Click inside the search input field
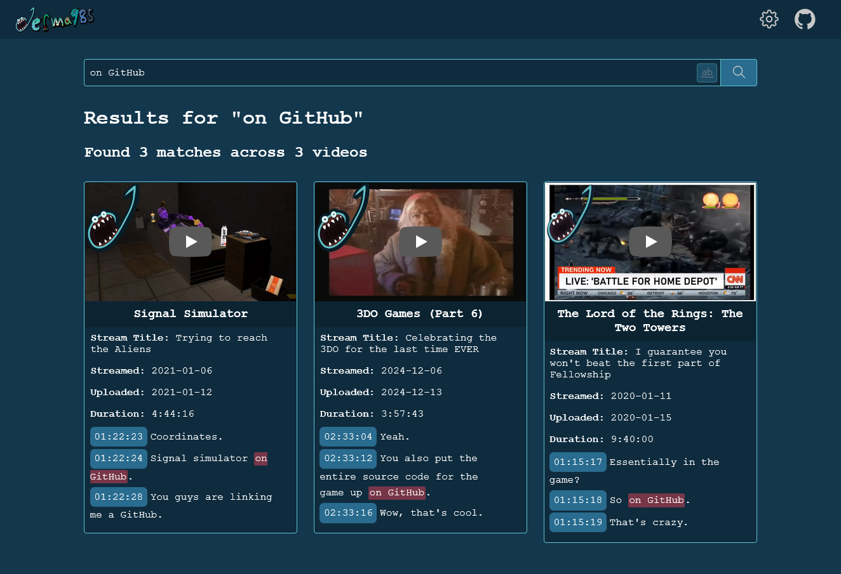 (318, 72)
